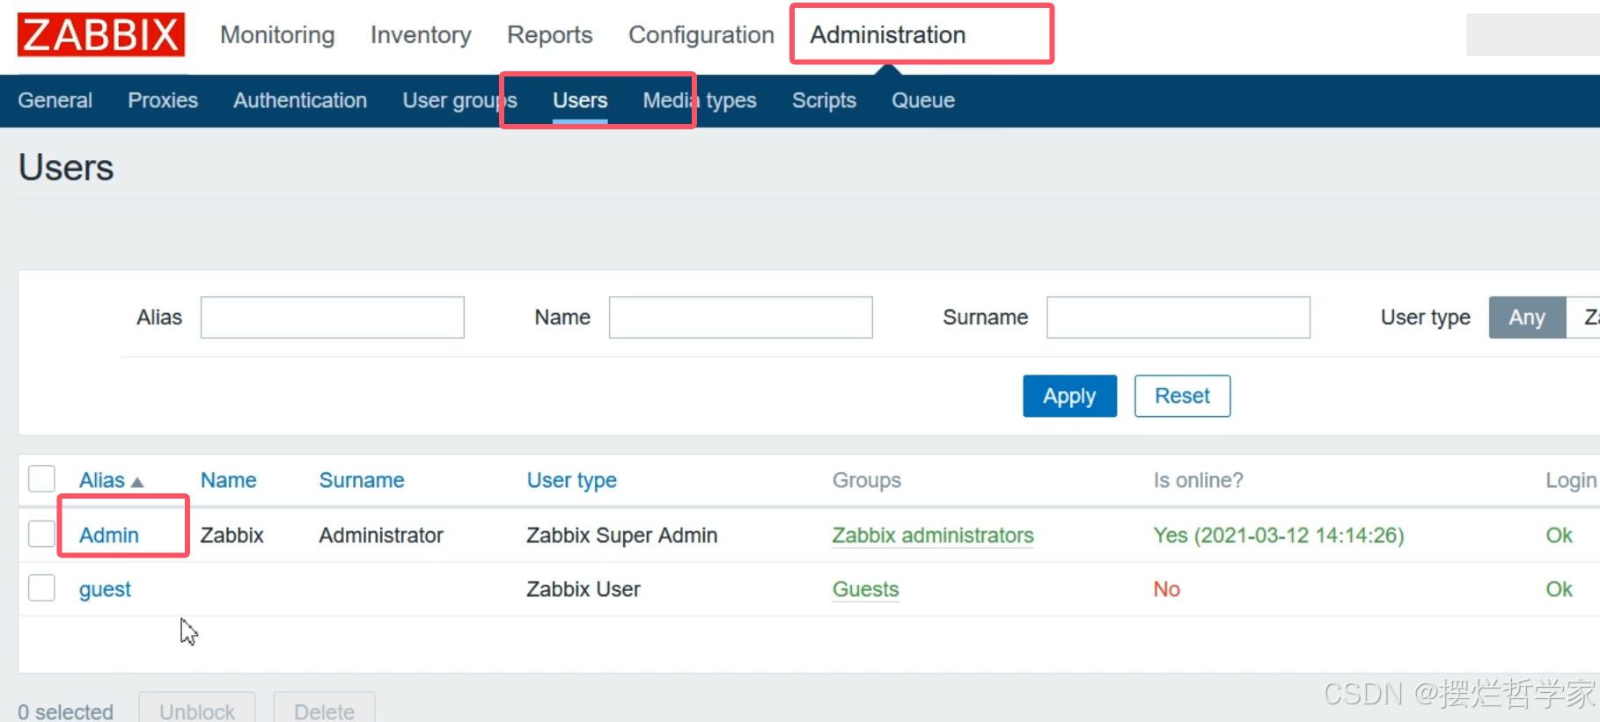Open the Zabbix administrators group
1600x722 pixels.
933,535
